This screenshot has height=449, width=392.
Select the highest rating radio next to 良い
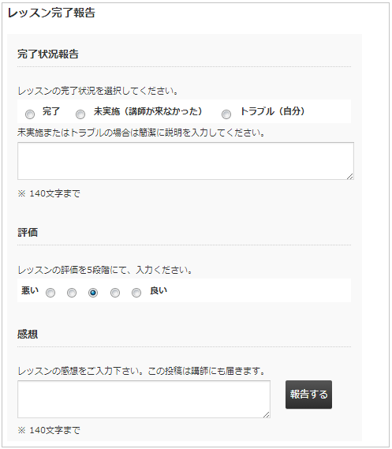(136, 293)
